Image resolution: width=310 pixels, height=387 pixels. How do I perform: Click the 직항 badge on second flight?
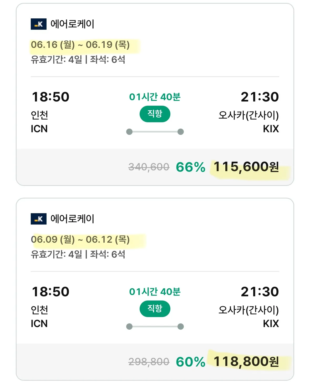pos(155,309)
